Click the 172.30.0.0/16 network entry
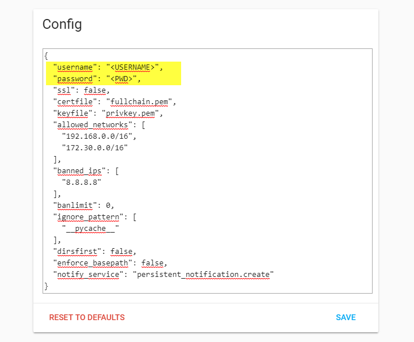The image size is (414, 342). (x=94, y=148)
